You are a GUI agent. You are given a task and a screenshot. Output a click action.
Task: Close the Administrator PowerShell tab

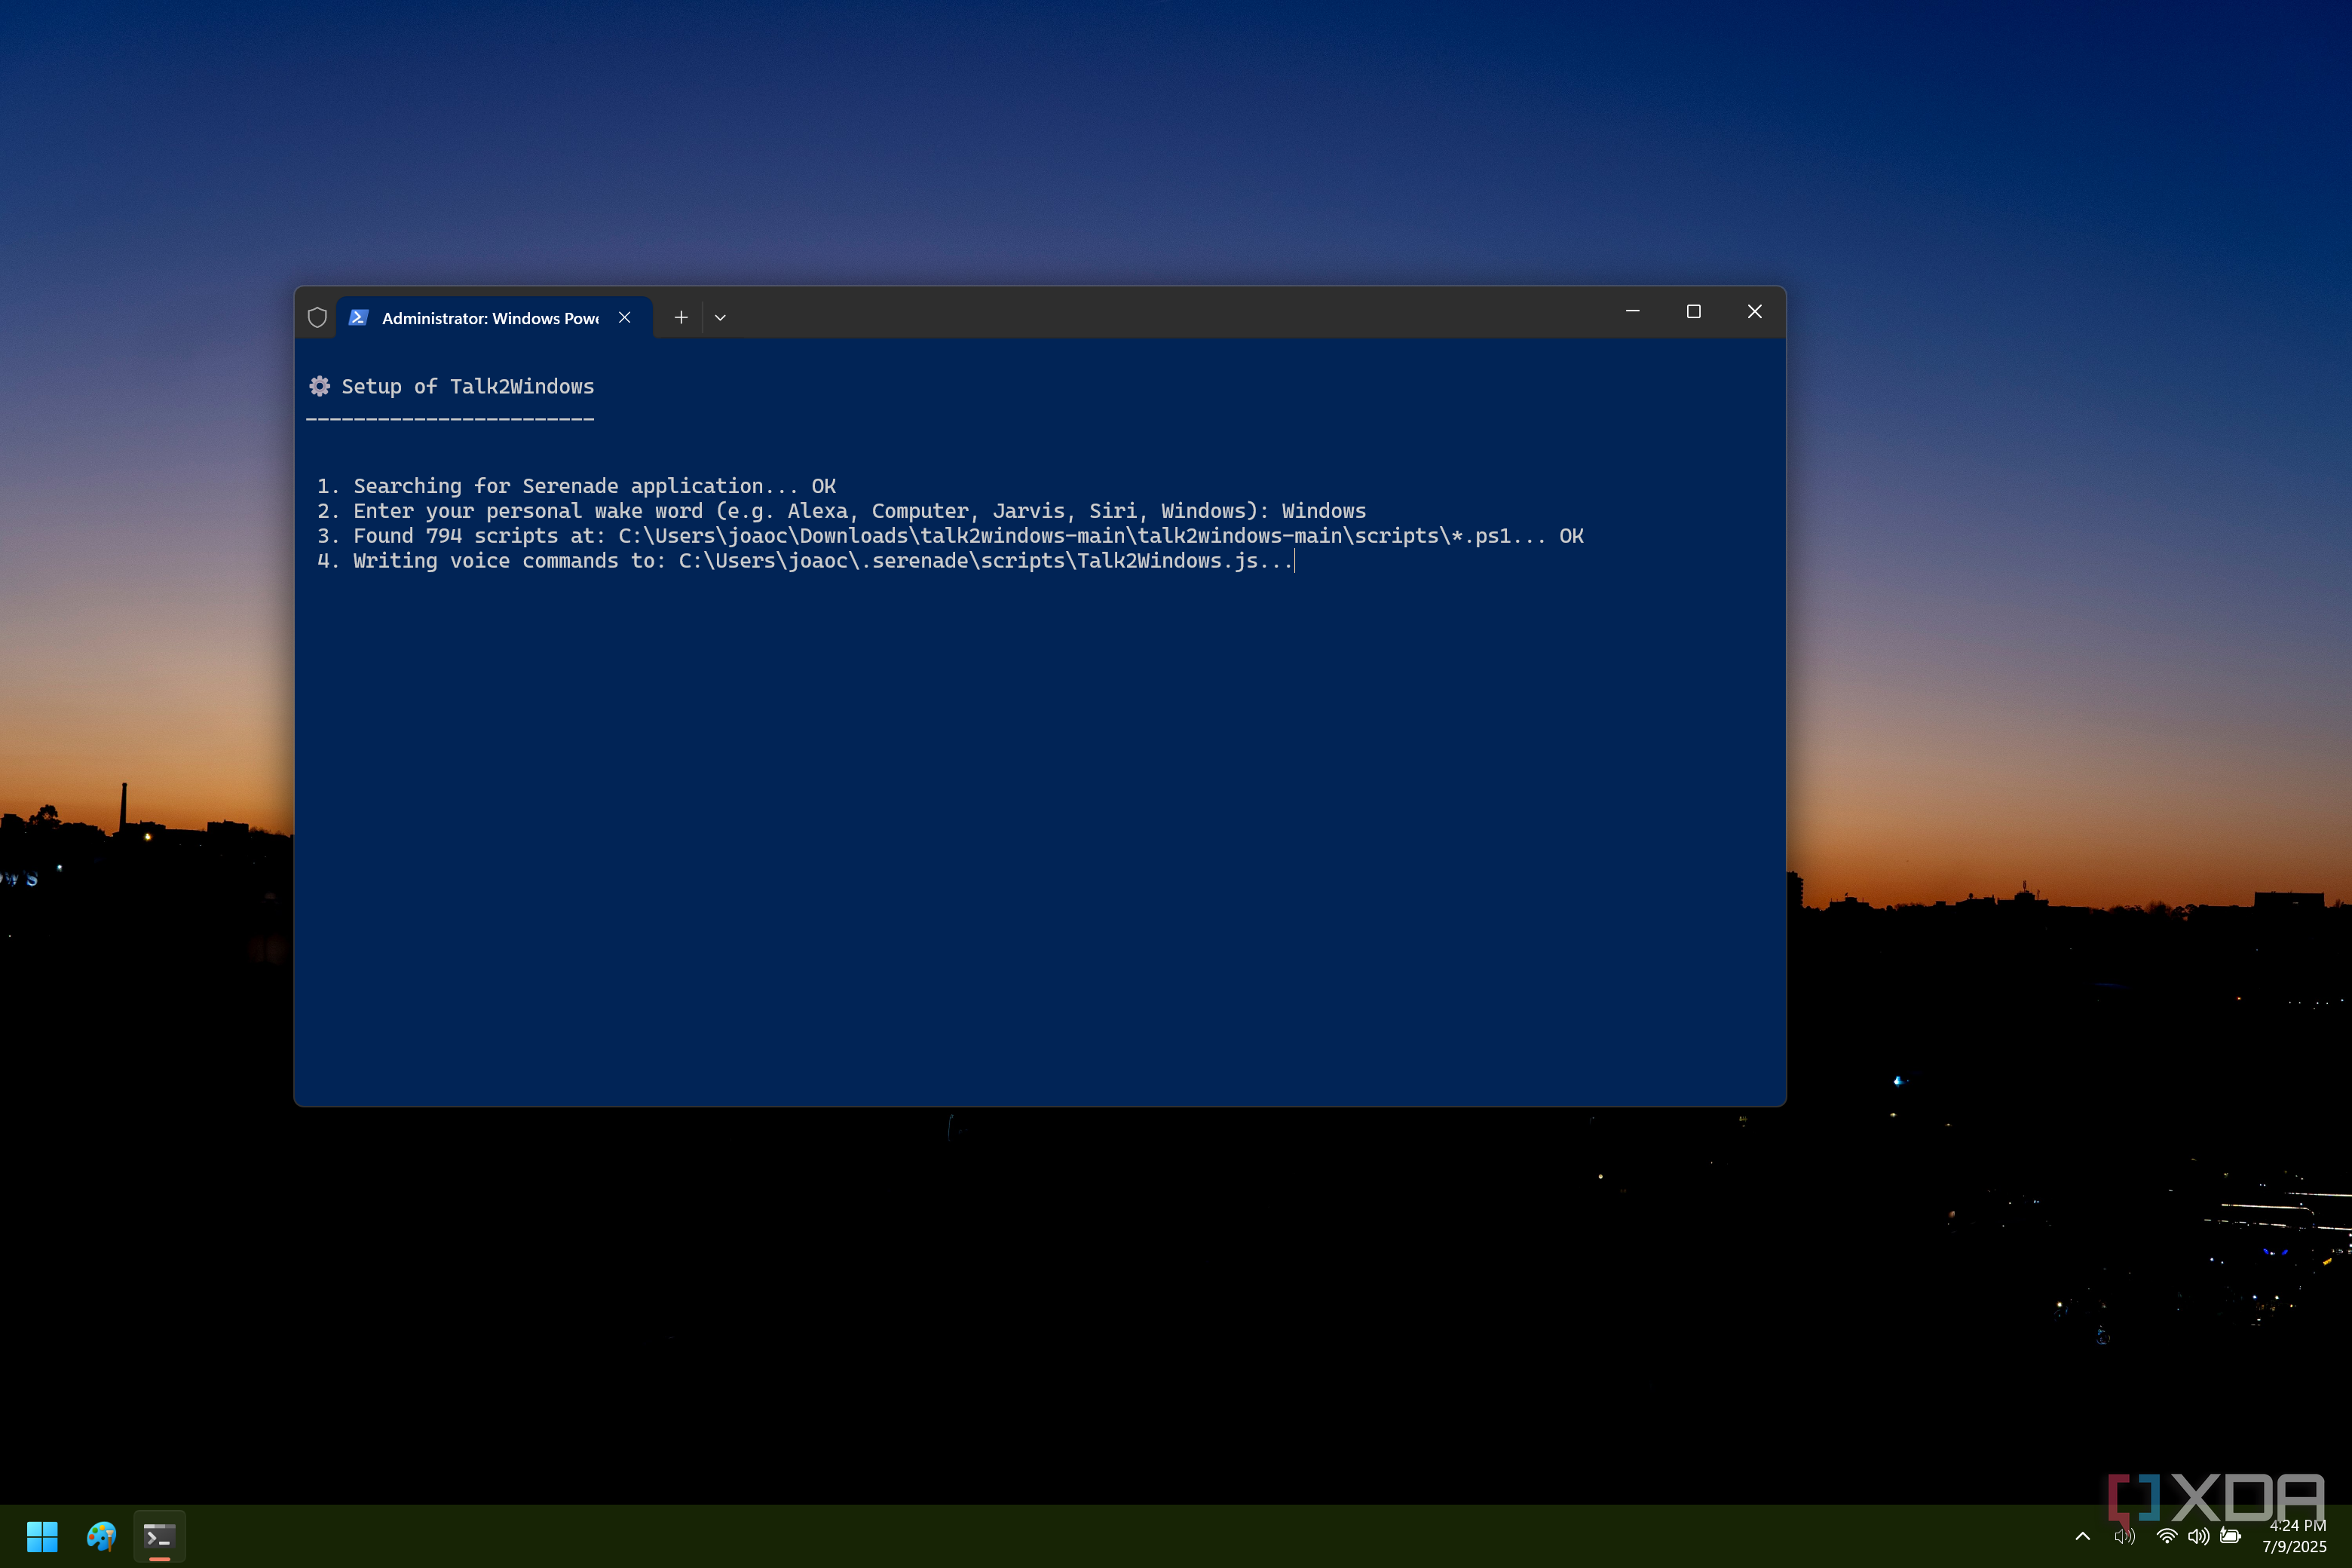[x=625, y=317]
